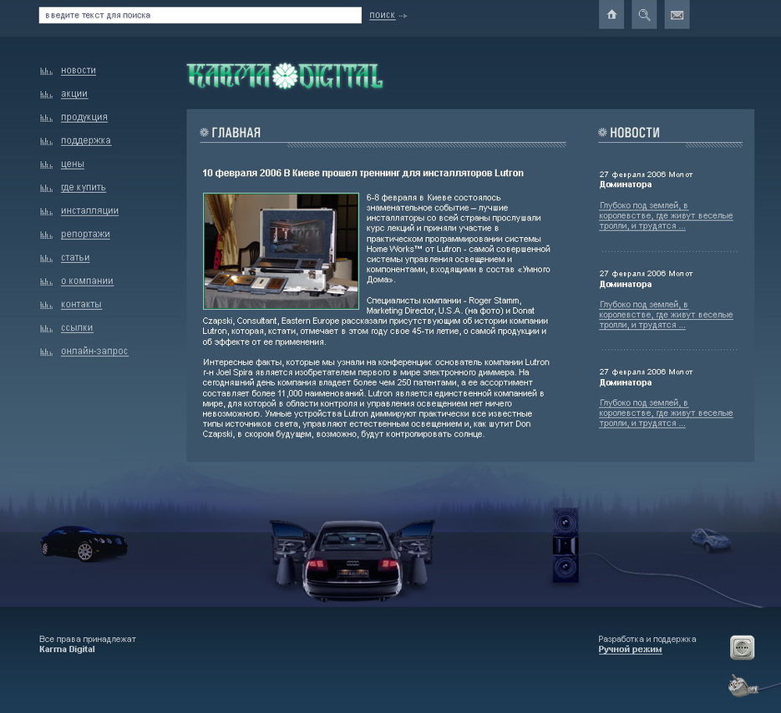781x713 pixels.
Task: Click the bar icon beside поддержка
Action: coord(46,141)
